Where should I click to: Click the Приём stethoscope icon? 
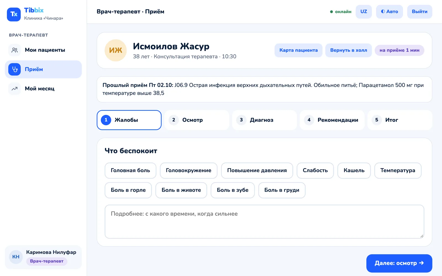point(15,69)
